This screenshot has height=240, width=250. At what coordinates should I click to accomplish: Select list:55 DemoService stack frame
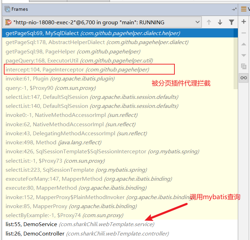pos(80,224)
